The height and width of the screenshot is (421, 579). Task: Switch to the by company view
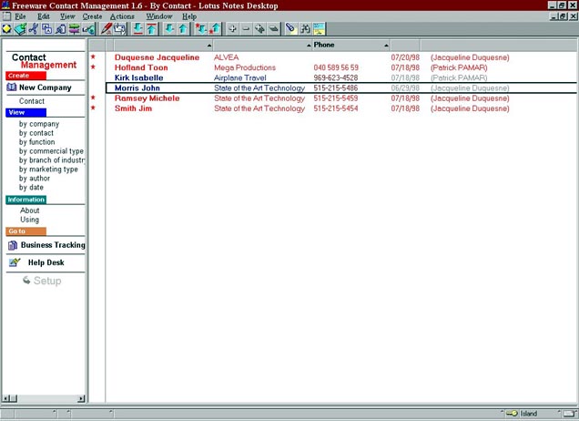39,124
